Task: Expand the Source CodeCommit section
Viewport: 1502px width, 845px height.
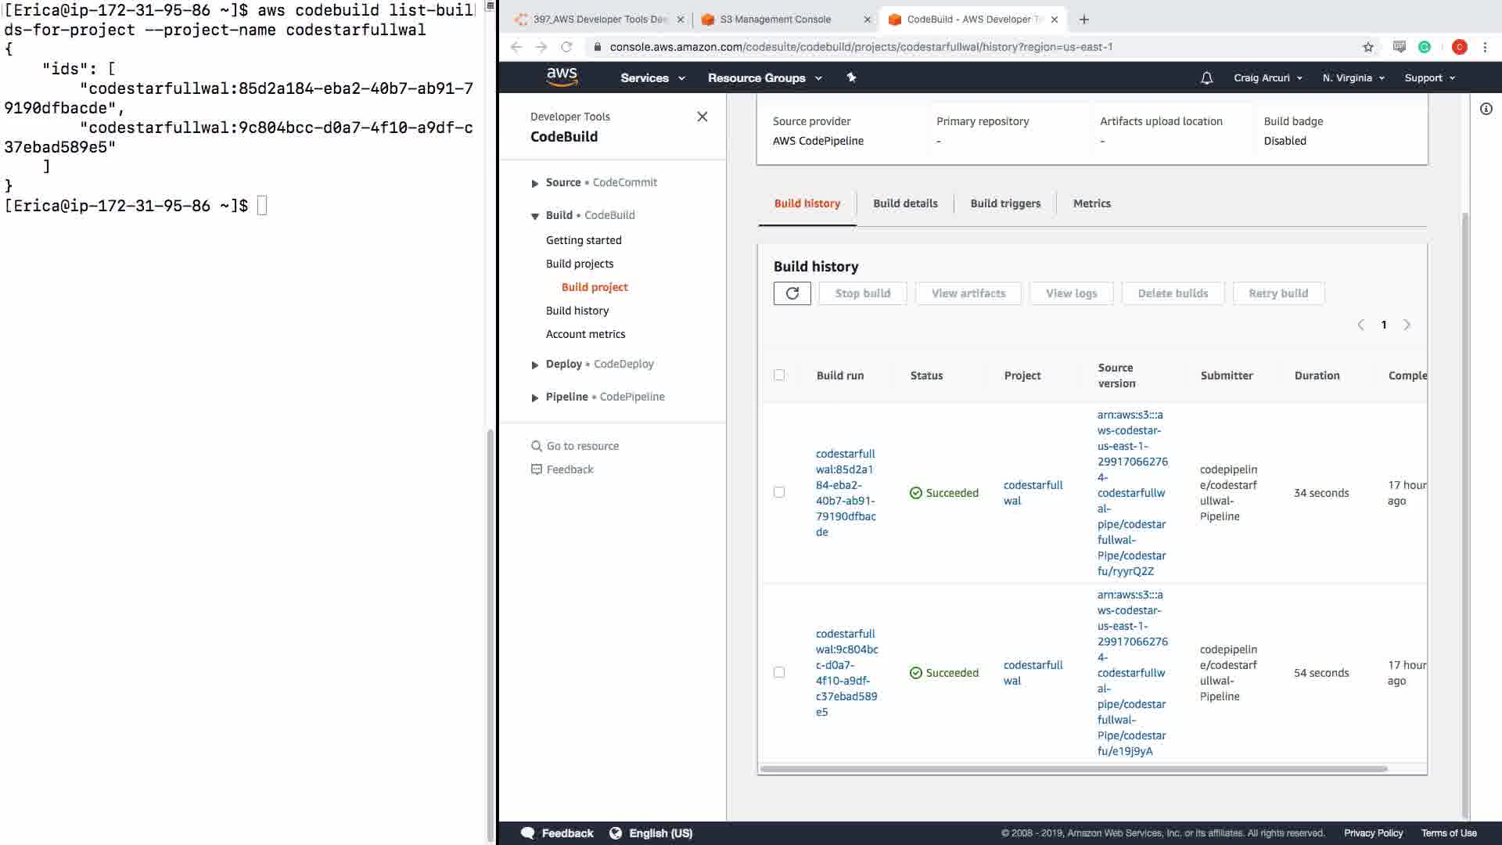Action: click(535, 183)
